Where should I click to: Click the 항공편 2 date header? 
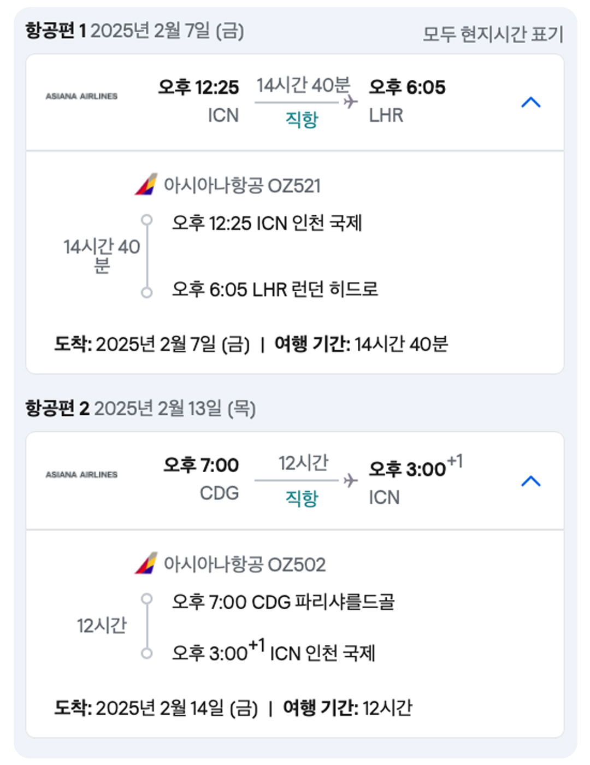pos(140,408)
